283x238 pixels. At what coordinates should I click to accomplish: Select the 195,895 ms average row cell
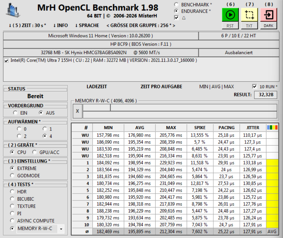(x=140, y=232)
